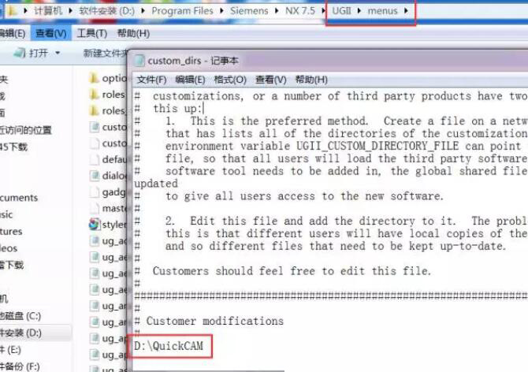
Task: Open the 查看(V) menu in Explorer
Action: click(51, 33)
